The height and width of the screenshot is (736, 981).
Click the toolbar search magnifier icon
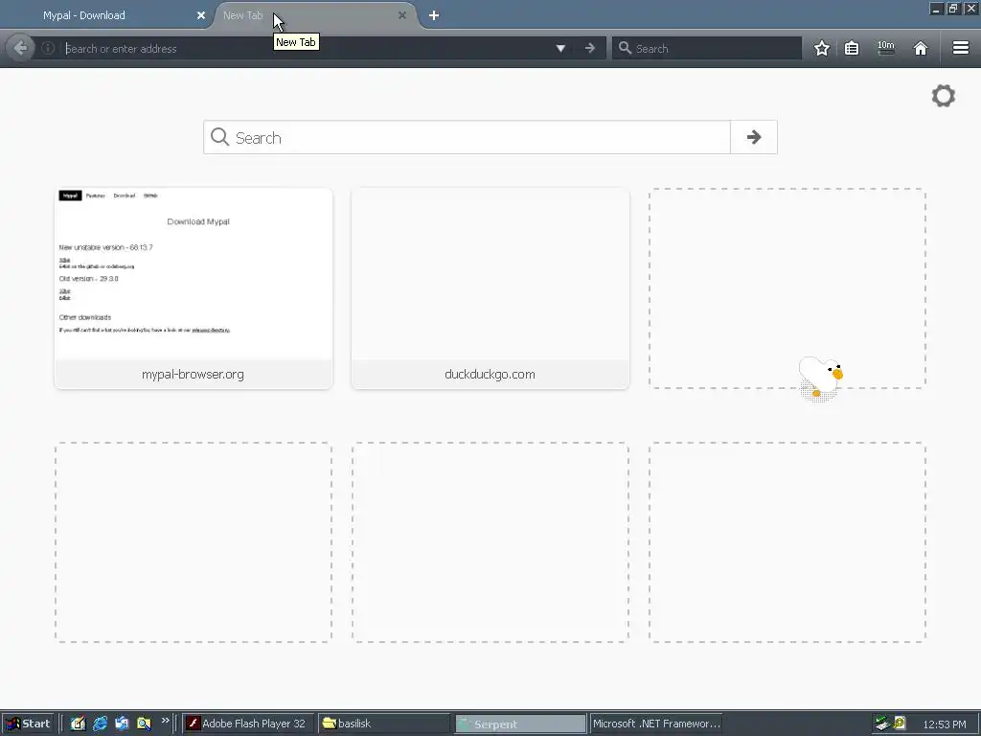point(625,48)
